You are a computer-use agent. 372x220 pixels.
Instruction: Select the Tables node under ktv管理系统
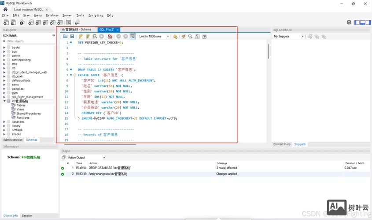[21, 105]
